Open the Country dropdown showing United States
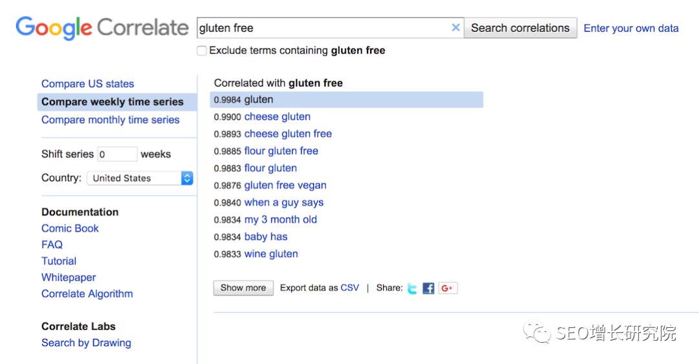 point(140,178)
